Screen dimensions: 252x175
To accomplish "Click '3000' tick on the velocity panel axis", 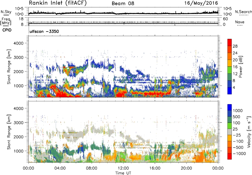I will tap(19, 123).
